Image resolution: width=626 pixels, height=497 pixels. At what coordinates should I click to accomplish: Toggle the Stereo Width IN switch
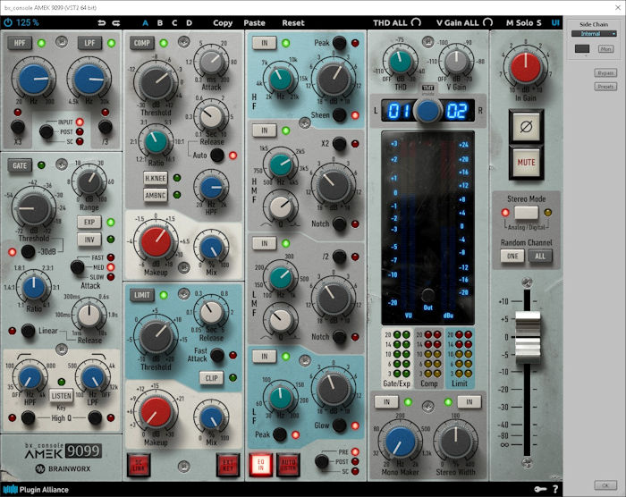(469, 401)
